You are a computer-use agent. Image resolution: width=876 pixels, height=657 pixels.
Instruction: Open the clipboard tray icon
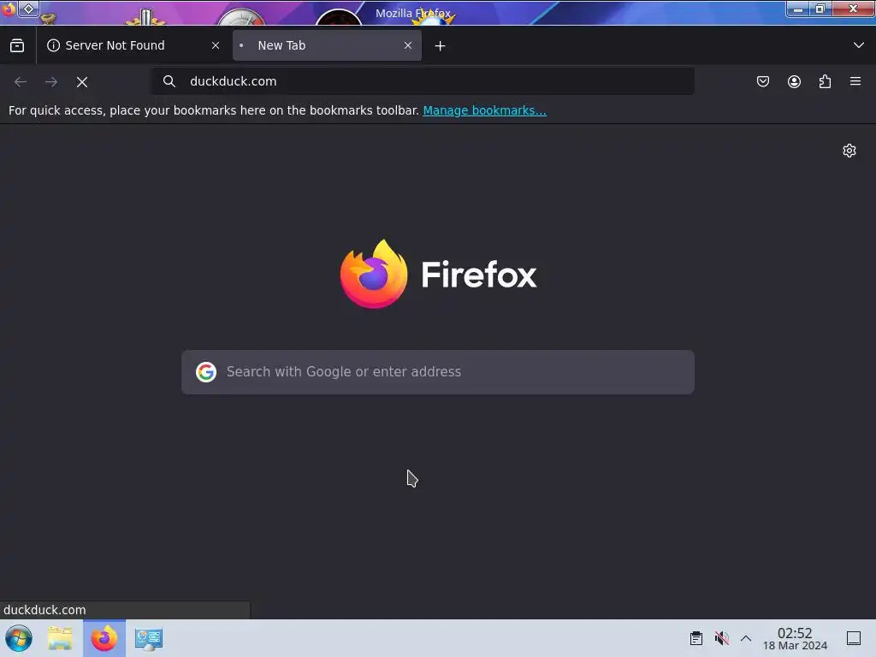coord(696,638)
